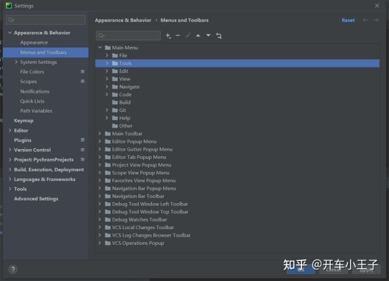Click the Restore actions icon
The height and width of the screenshot is (281, 389).
point(219,36)
